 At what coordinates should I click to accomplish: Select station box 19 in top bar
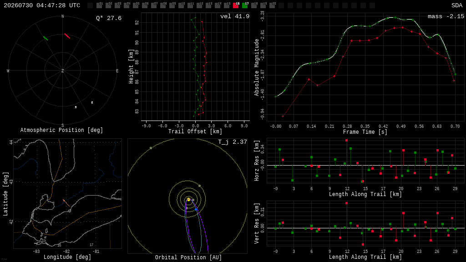[x=263, y=5]
